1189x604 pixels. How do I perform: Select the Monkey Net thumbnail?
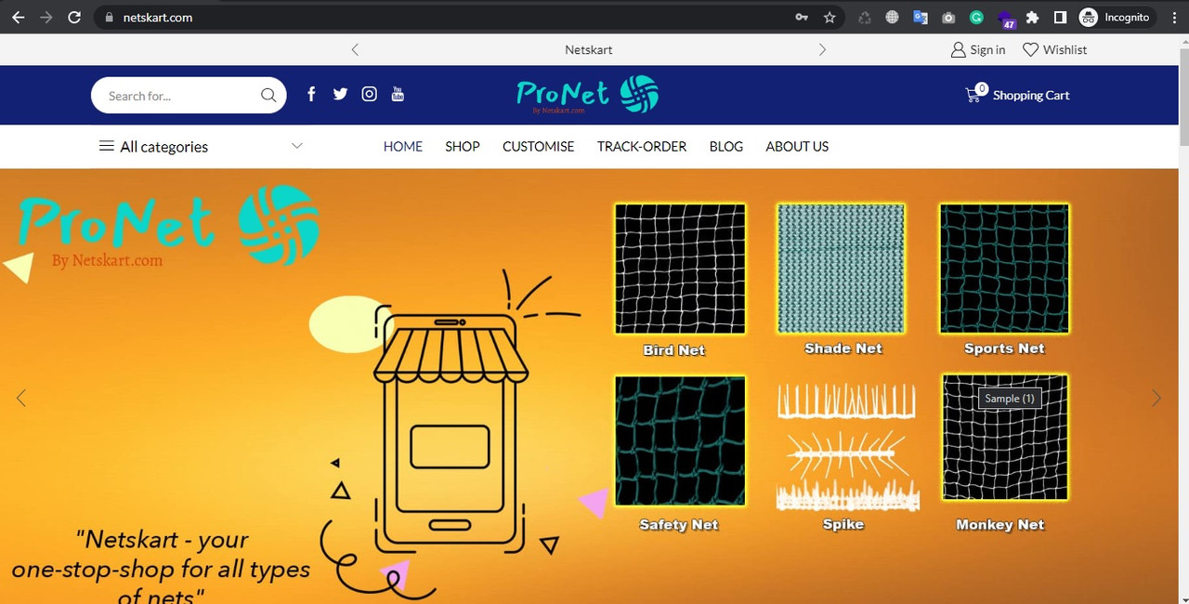pyautogui.click(x=1005, y=437)
